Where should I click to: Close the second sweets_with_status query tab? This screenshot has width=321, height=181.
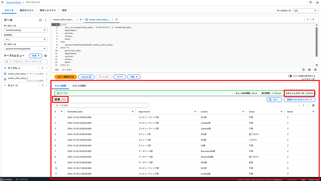coord(116,19)
